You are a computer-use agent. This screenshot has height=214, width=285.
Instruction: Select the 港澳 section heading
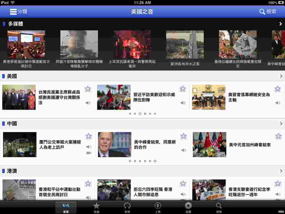pyautogui.click(x=12, y=171)
